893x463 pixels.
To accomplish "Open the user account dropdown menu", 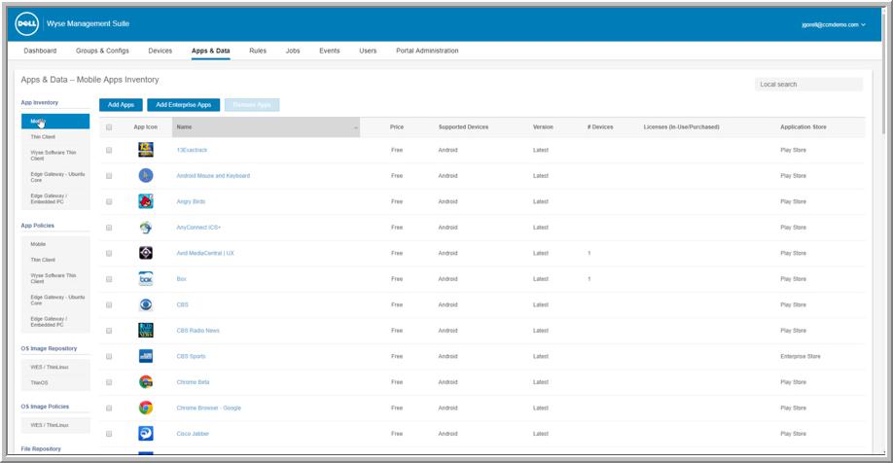I will click(834, 24).
